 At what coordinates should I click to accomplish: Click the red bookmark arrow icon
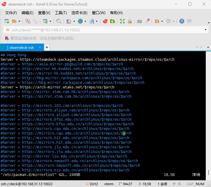tap(7, 38)
